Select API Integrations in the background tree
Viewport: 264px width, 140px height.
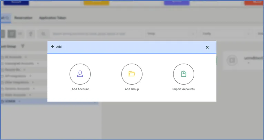coord(16,76)
